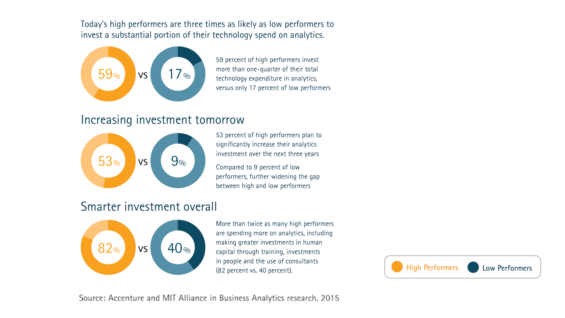The width and height of the screenshot is (565, 318).
Task: Select the 53% orange donut chart
Action: click(x=108, y=161)
